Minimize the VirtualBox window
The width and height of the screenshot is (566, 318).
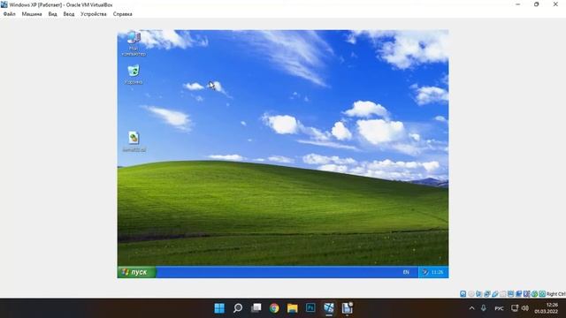(518, 4)
